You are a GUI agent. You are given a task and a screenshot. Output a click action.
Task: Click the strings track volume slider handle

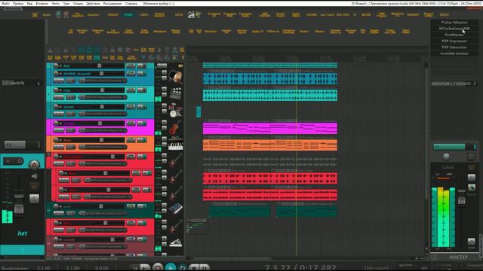click(x=100, y=123)
